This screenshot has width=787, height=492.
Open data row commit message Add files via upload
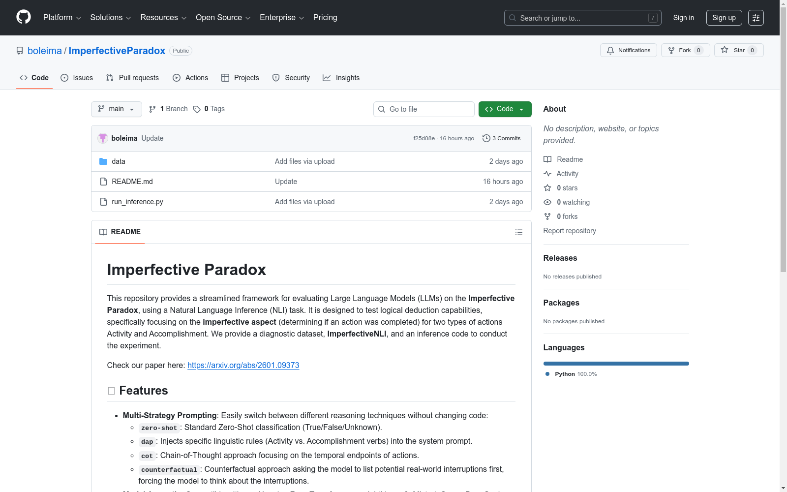point(305,161)
